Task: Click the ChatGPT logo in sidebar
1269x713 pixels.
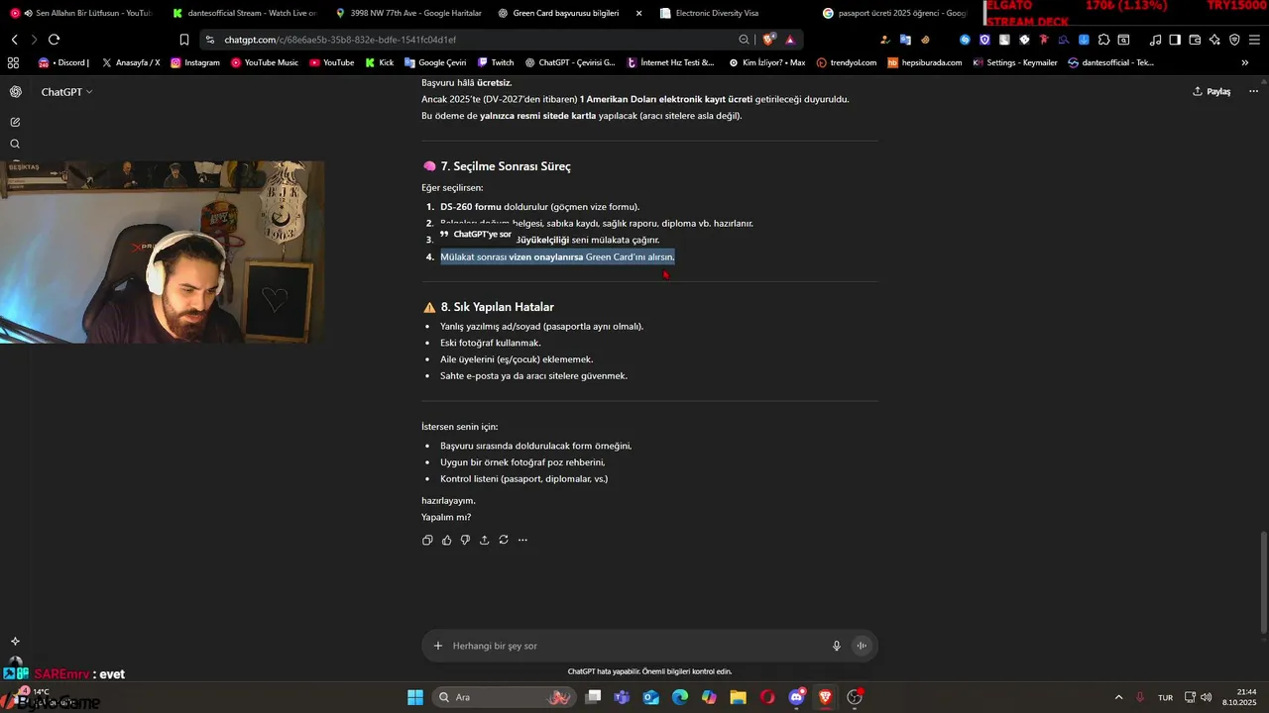Action: click(x=15, y=92)
